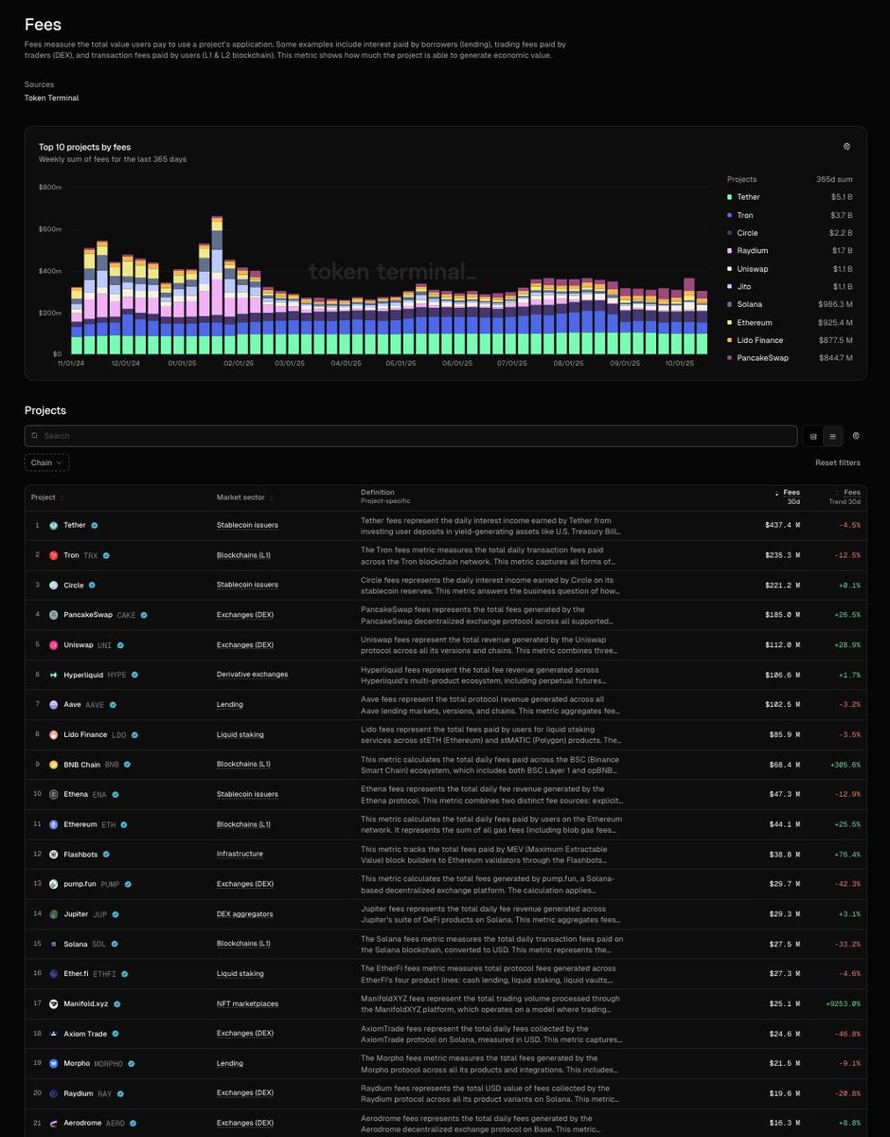Open Derivative exchanges link for Hyperliquid
890x1137 pixels.
[253, 675]
